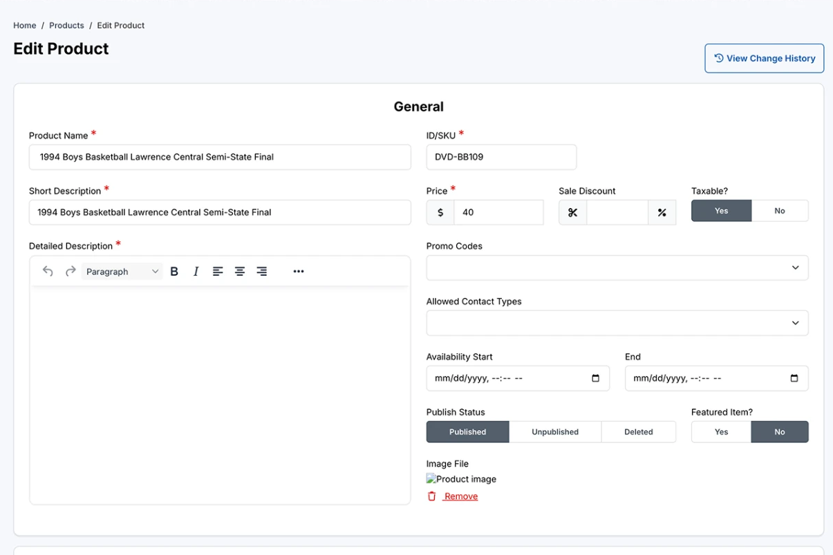This screenshot has width=833, height=555.
Task: Click the Sale Discount input field
Action: point(617,213)
